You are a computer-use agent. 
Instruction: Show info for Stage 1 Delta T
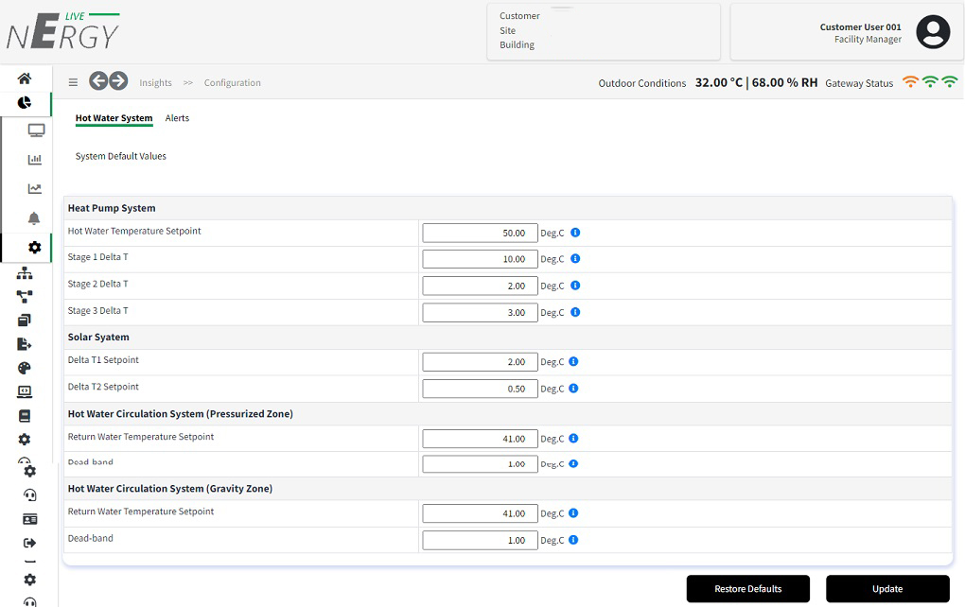(x=575, y=259)
